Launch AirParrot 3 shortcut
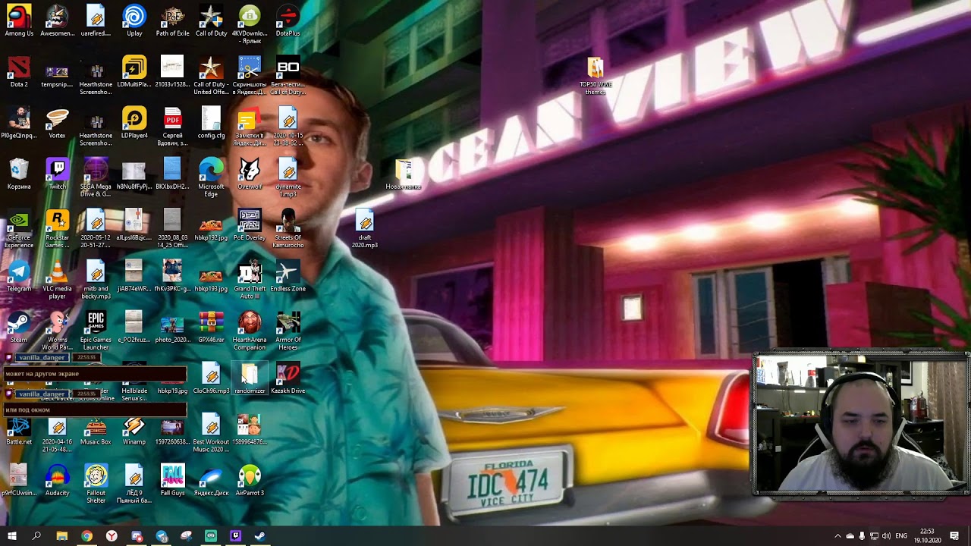This screenshot has width=971, height=546. 250,480
